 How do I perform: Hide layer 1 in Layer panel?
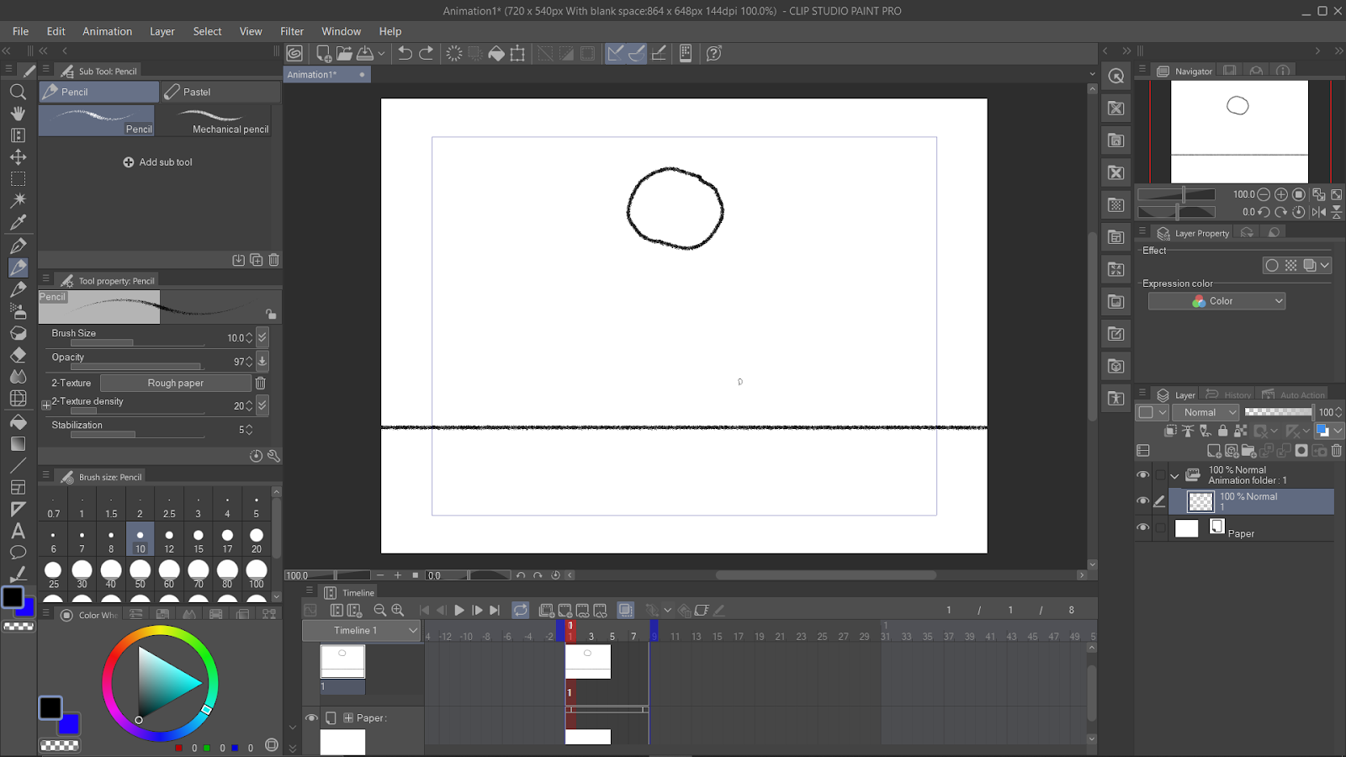(x=1142, y=500)
